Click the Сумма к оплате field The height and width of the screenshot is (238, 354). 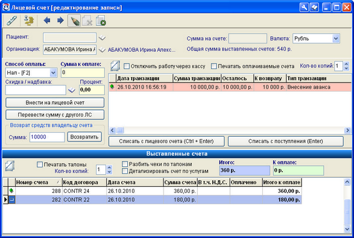click(x=83, y=73)
